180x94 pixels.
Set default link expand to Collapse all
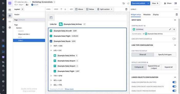tap(139, 67)
